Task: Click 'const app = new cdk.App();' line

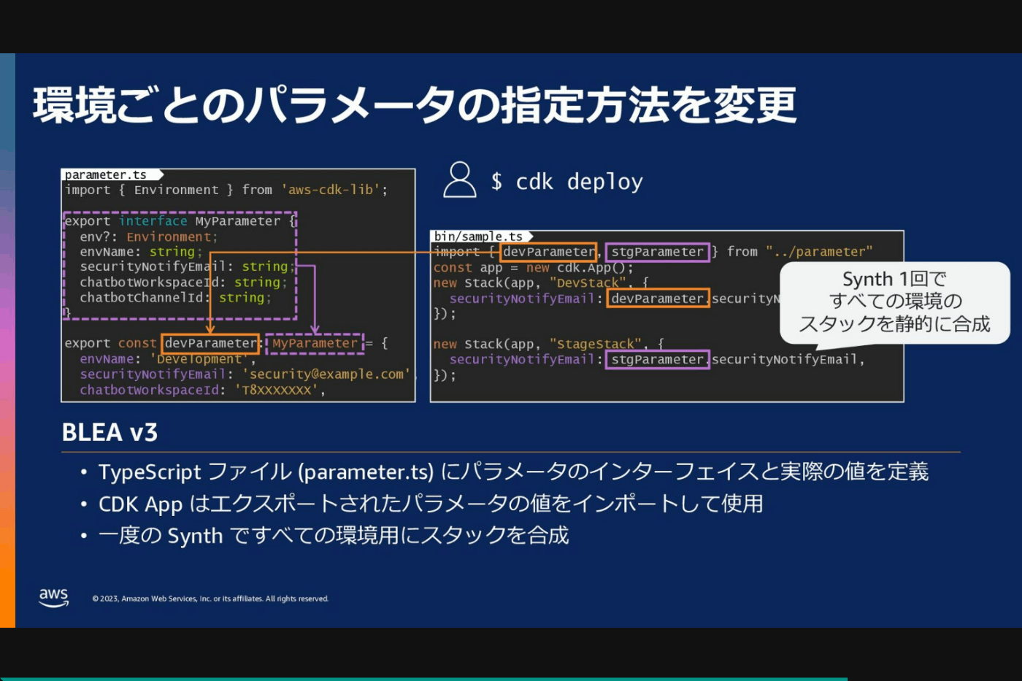Action: 534,267
